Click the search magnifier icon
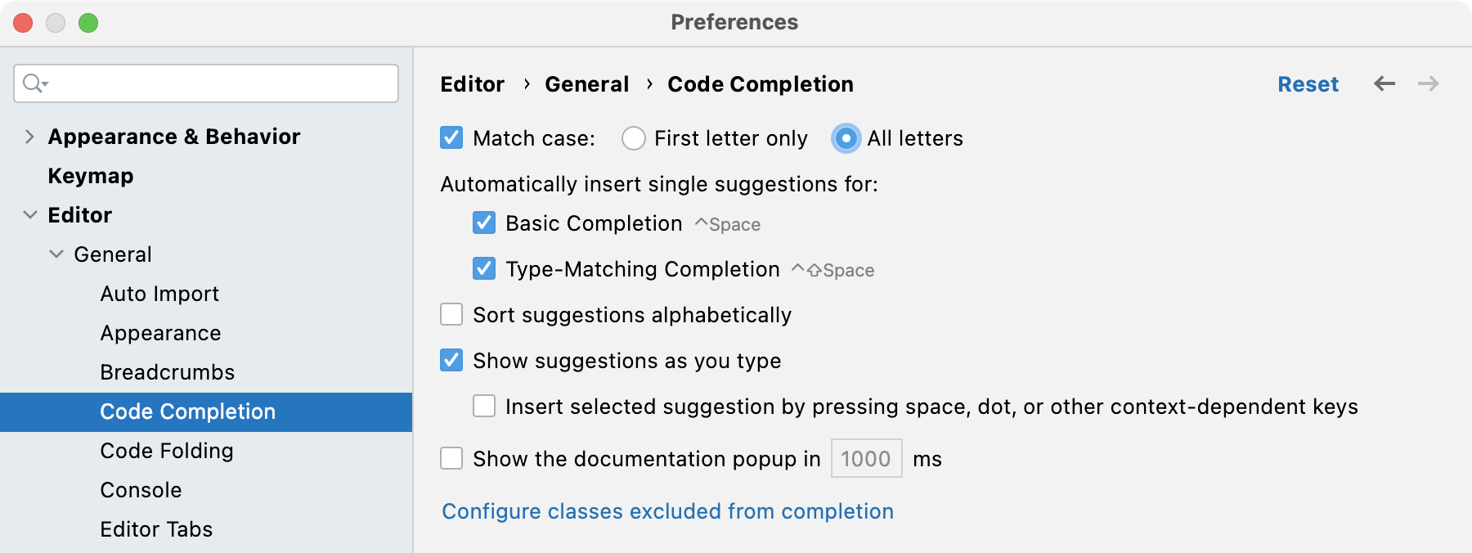Image resolution: width=1472 pixels, height=553 pixels. [x=35, y=83]
